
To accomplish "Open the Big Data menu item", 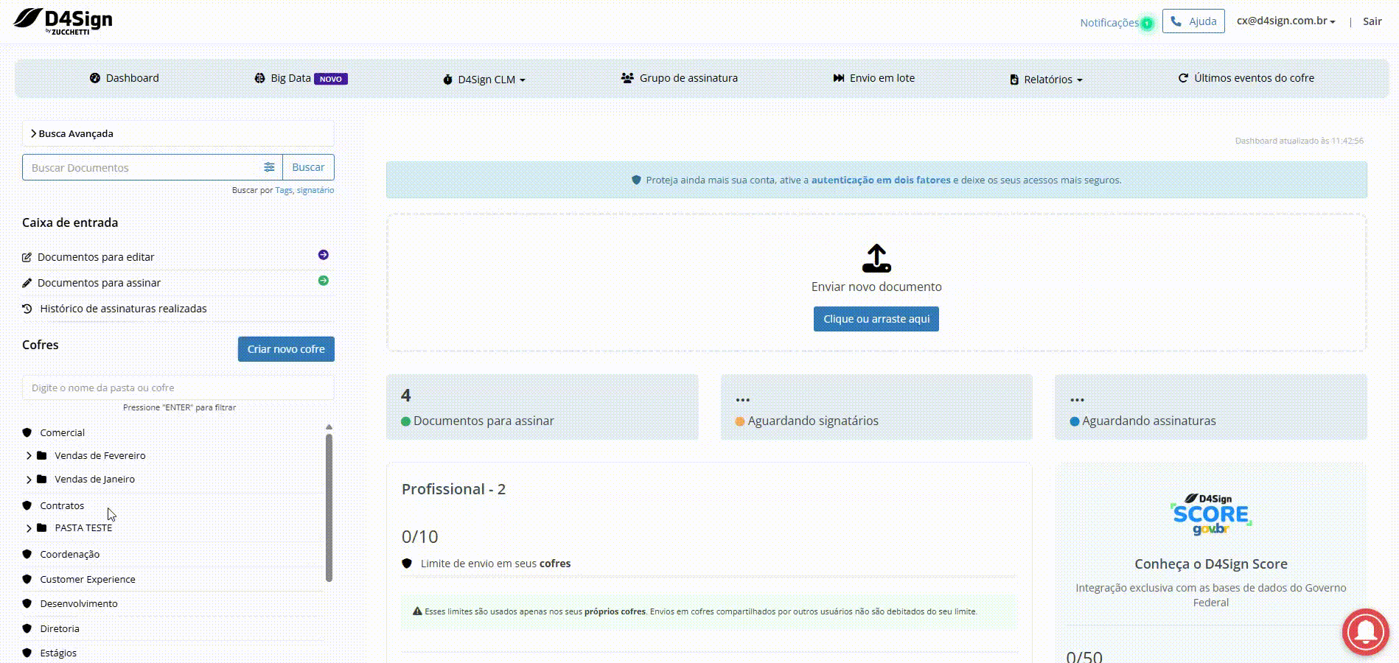I will coord(301,78).
